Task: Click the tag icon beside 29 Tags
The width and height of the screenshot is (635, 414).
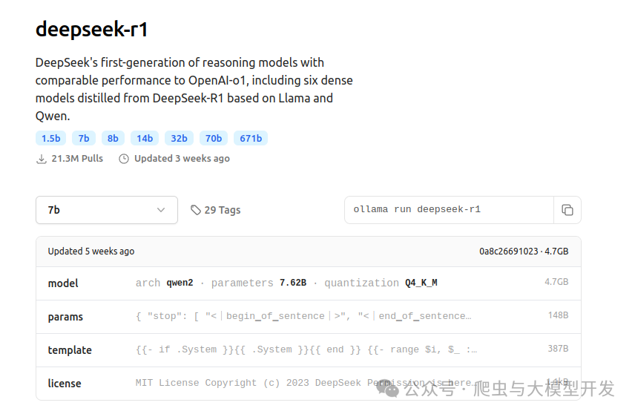Action: pyautogui.click(x=196, y=210)
